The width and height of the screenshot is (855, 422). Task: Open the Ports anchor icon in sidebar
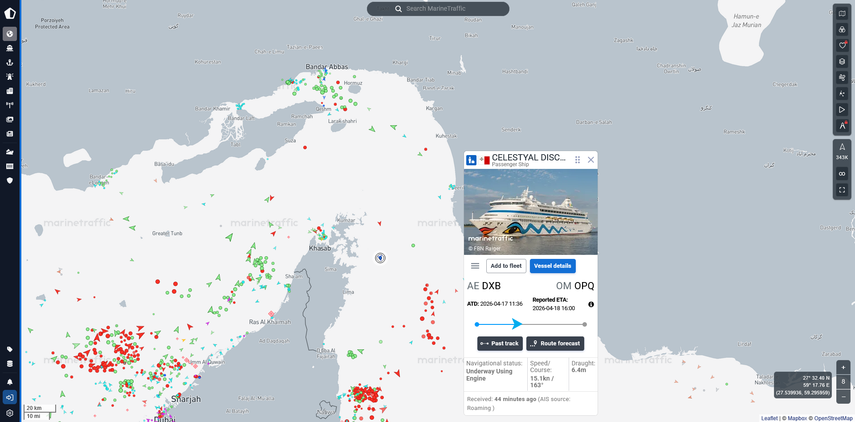(x=10, y=62)
